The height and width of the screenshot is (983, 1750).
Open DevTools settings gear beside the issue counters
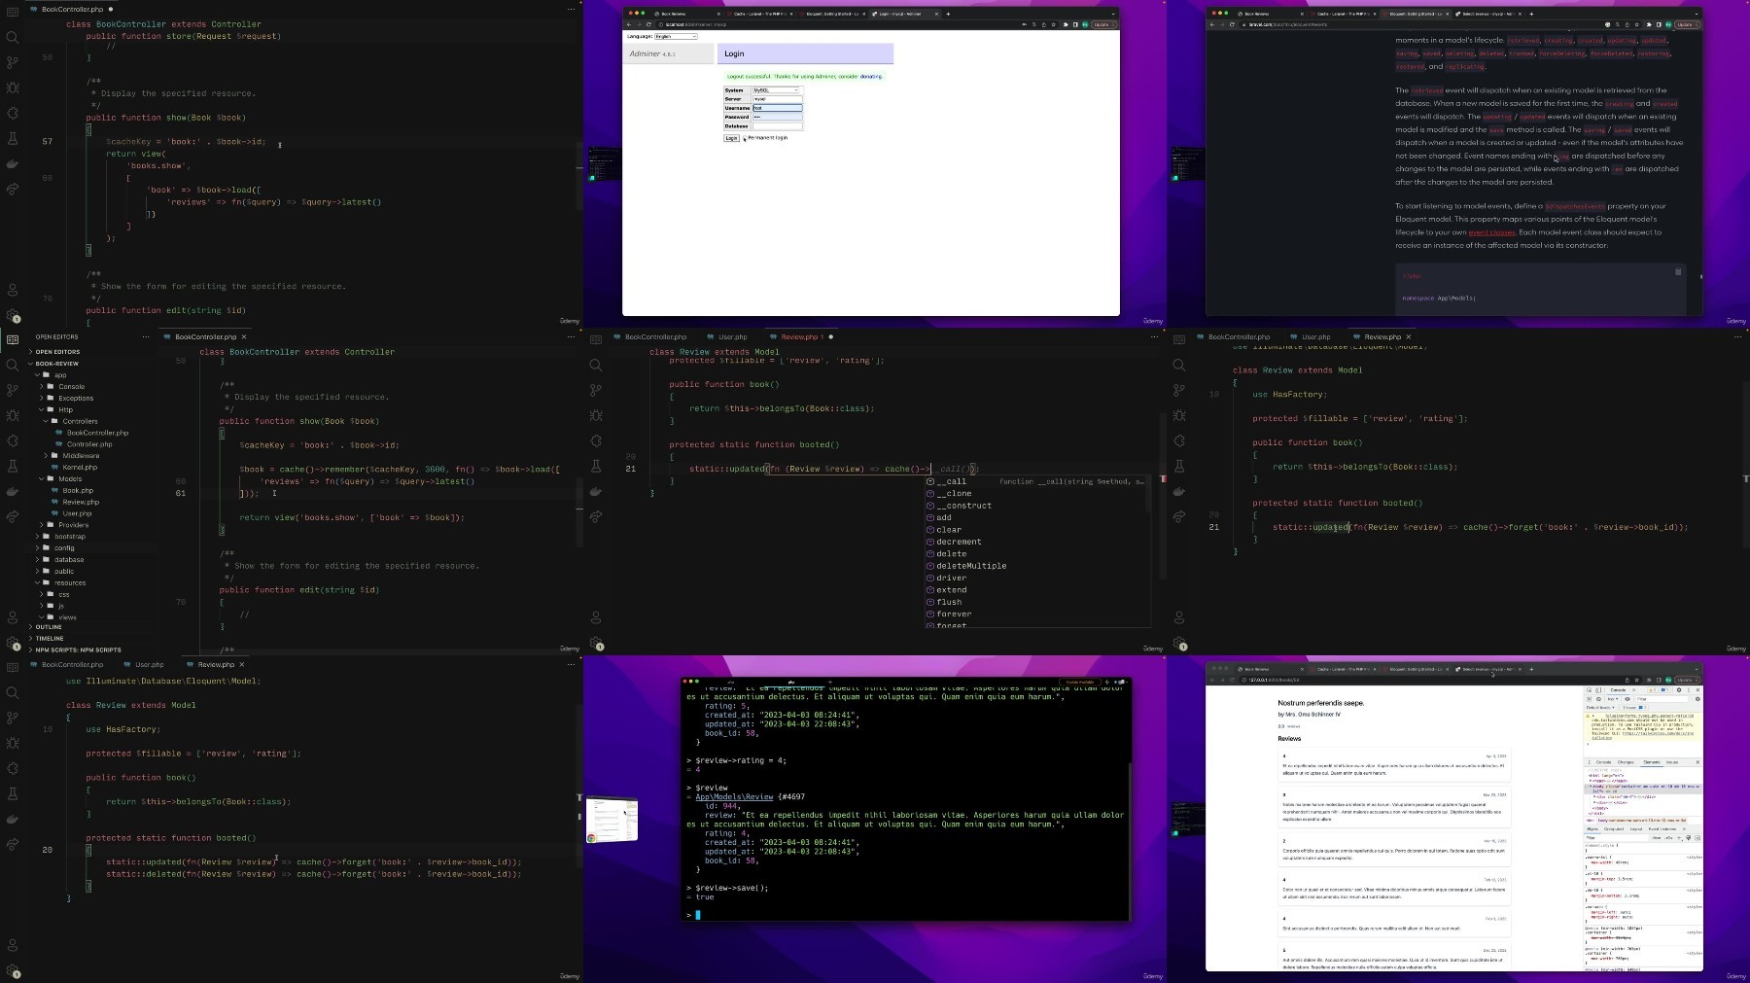[x=1679, y=690]
